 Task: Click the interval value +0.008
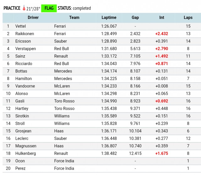pyautogui.click(x=162, y=86)
